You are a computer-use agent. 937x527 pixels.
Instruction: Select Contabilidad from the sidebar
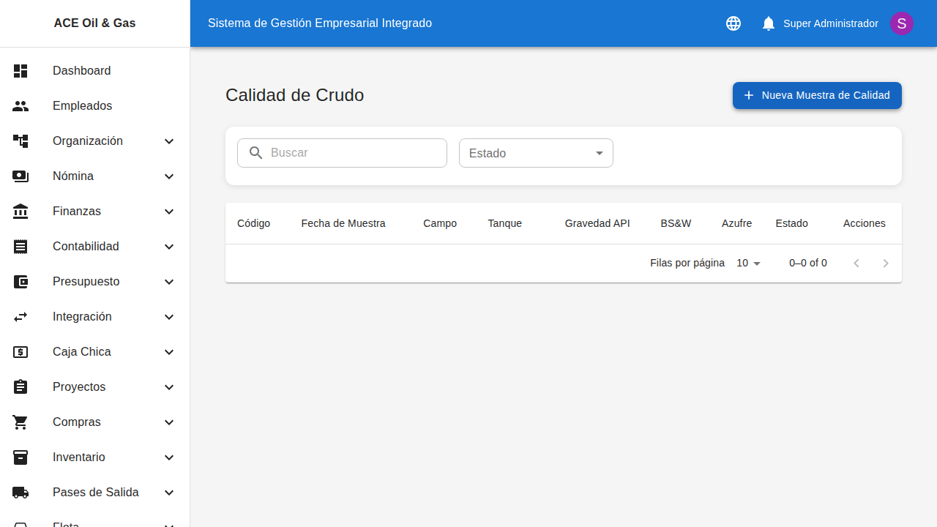(x=86, y=247)
